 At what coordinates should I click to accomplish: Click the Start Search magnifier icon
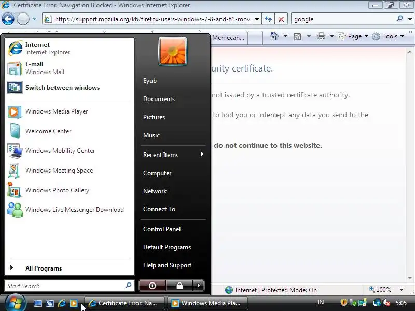click(128, 286)
